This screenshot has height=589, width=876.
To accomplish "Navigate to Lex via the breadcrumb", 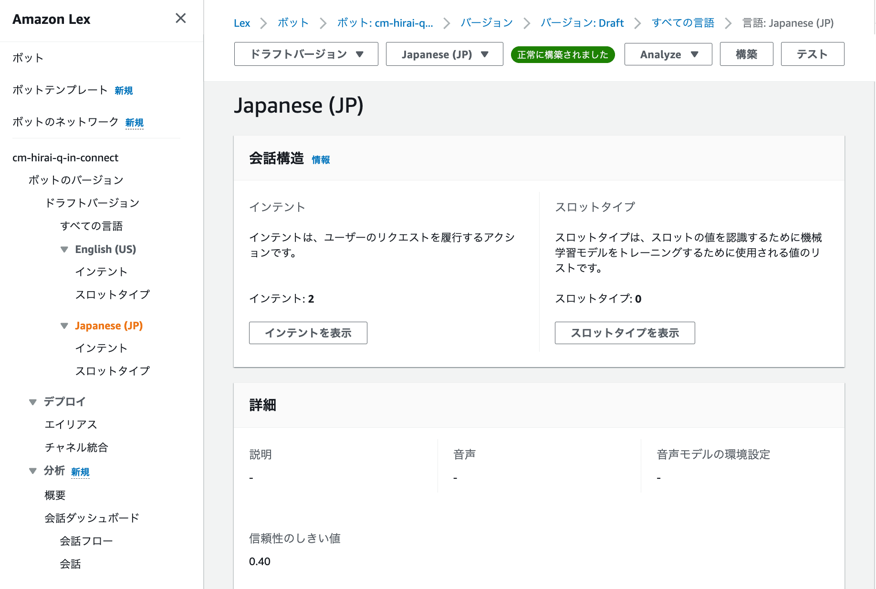I will coord(242,22).
